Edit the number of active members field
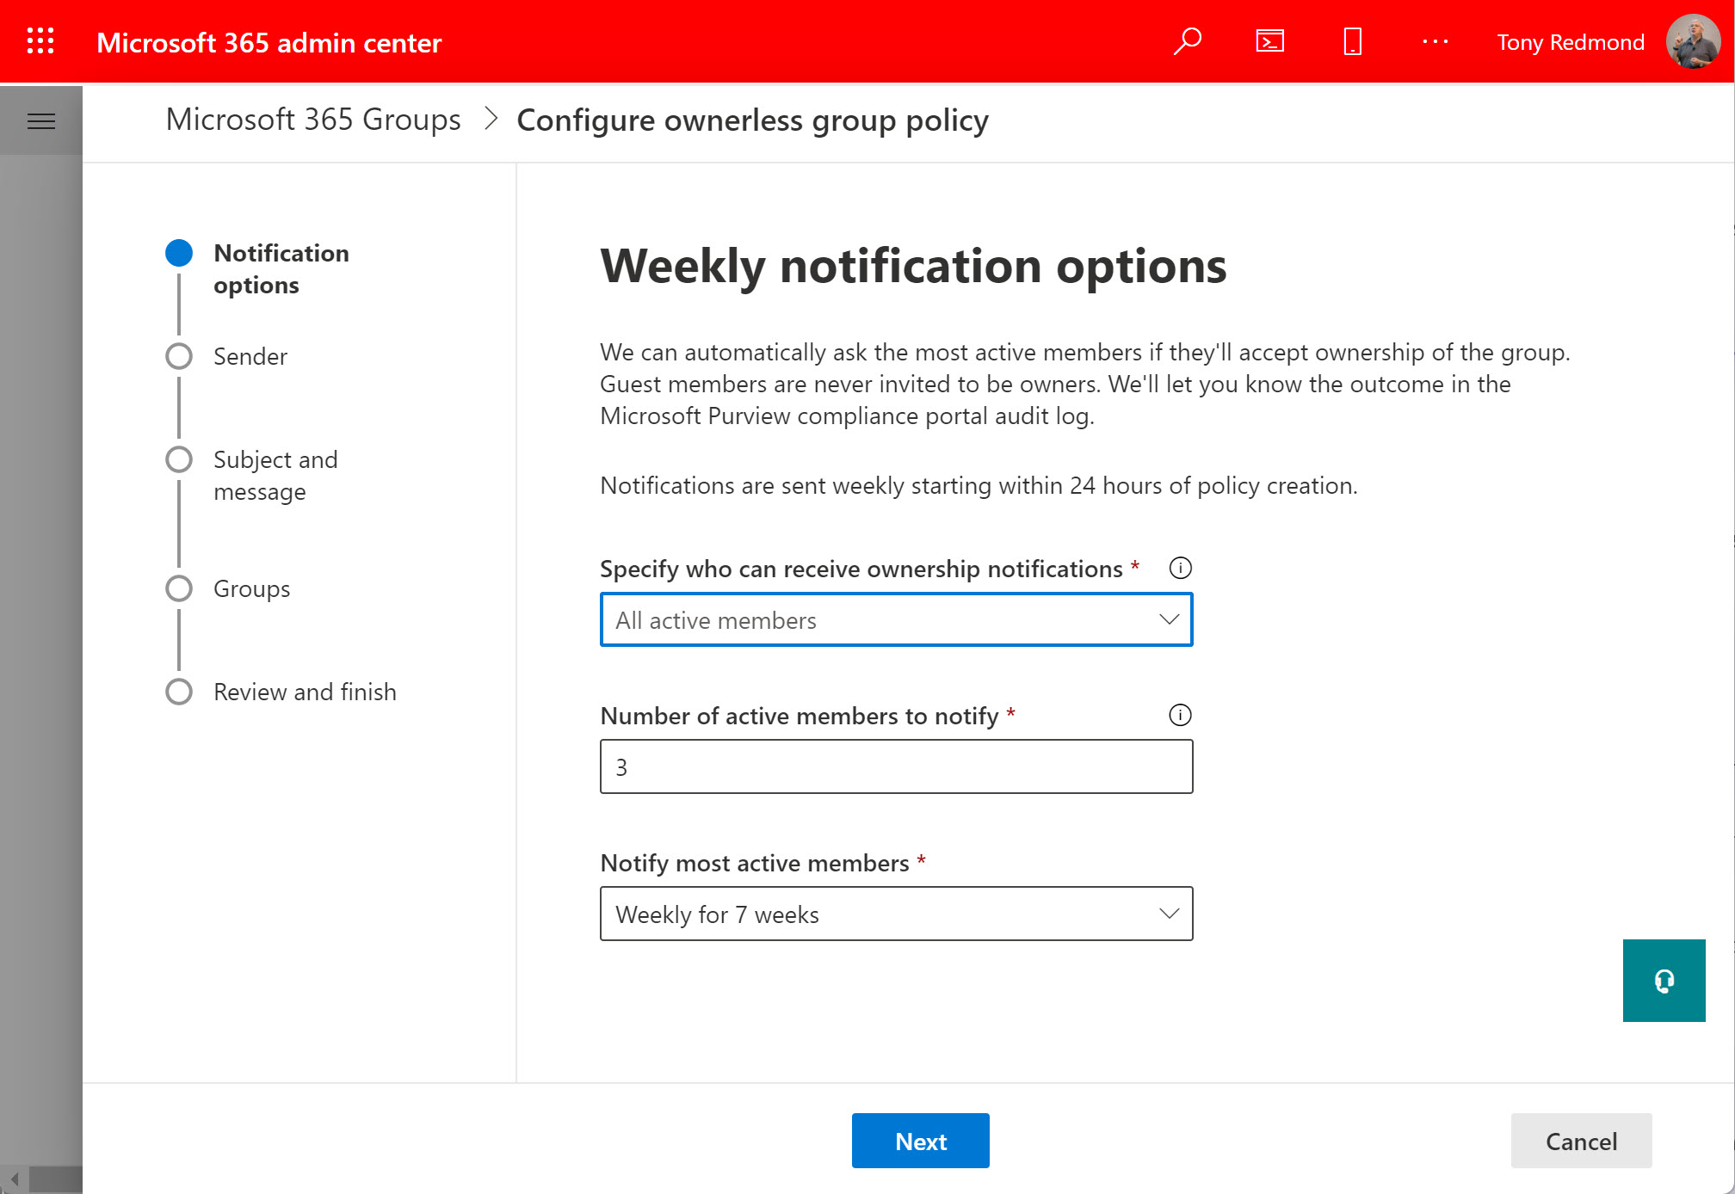This screenshot has width=1735, height=1194. 895,766
